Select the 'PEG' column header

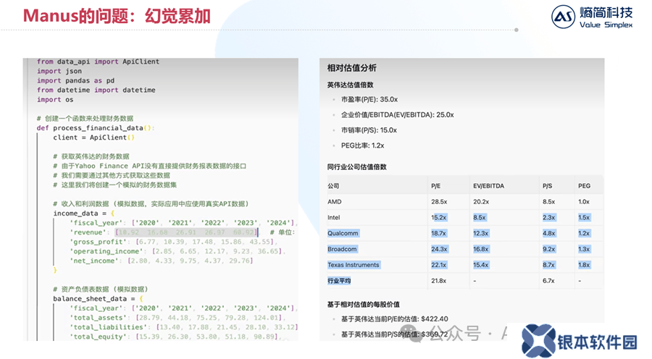coord(584,186)
